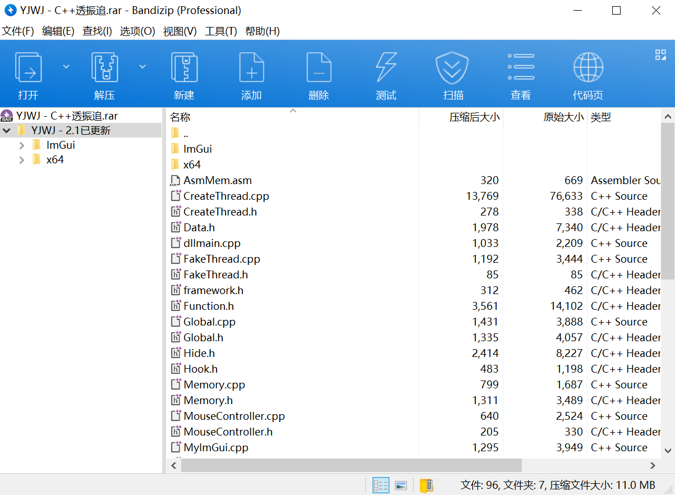Click the MyImGui.cpp file icon

(x=175, y=447)
